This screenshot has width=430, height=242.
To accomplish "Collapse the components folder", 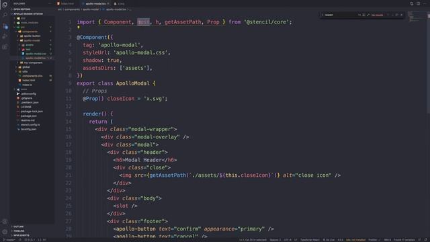I will (30, 32).
